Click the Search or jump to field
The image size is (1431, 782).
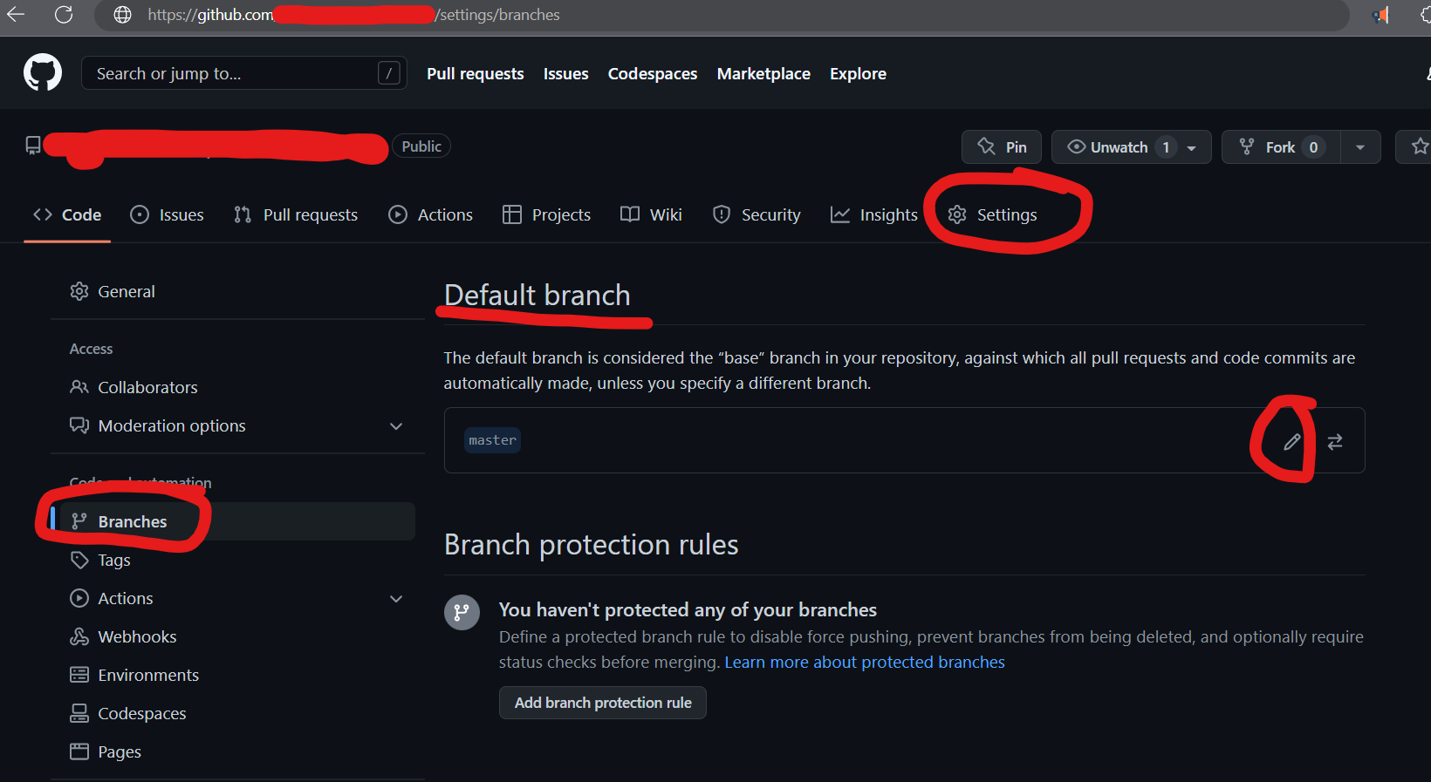[x=244, y=73]
